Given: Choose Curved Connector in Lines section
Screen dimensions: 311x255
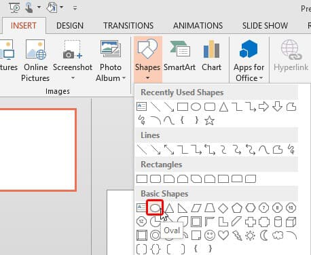Looking at the screenshot, I should pos(223,150).
